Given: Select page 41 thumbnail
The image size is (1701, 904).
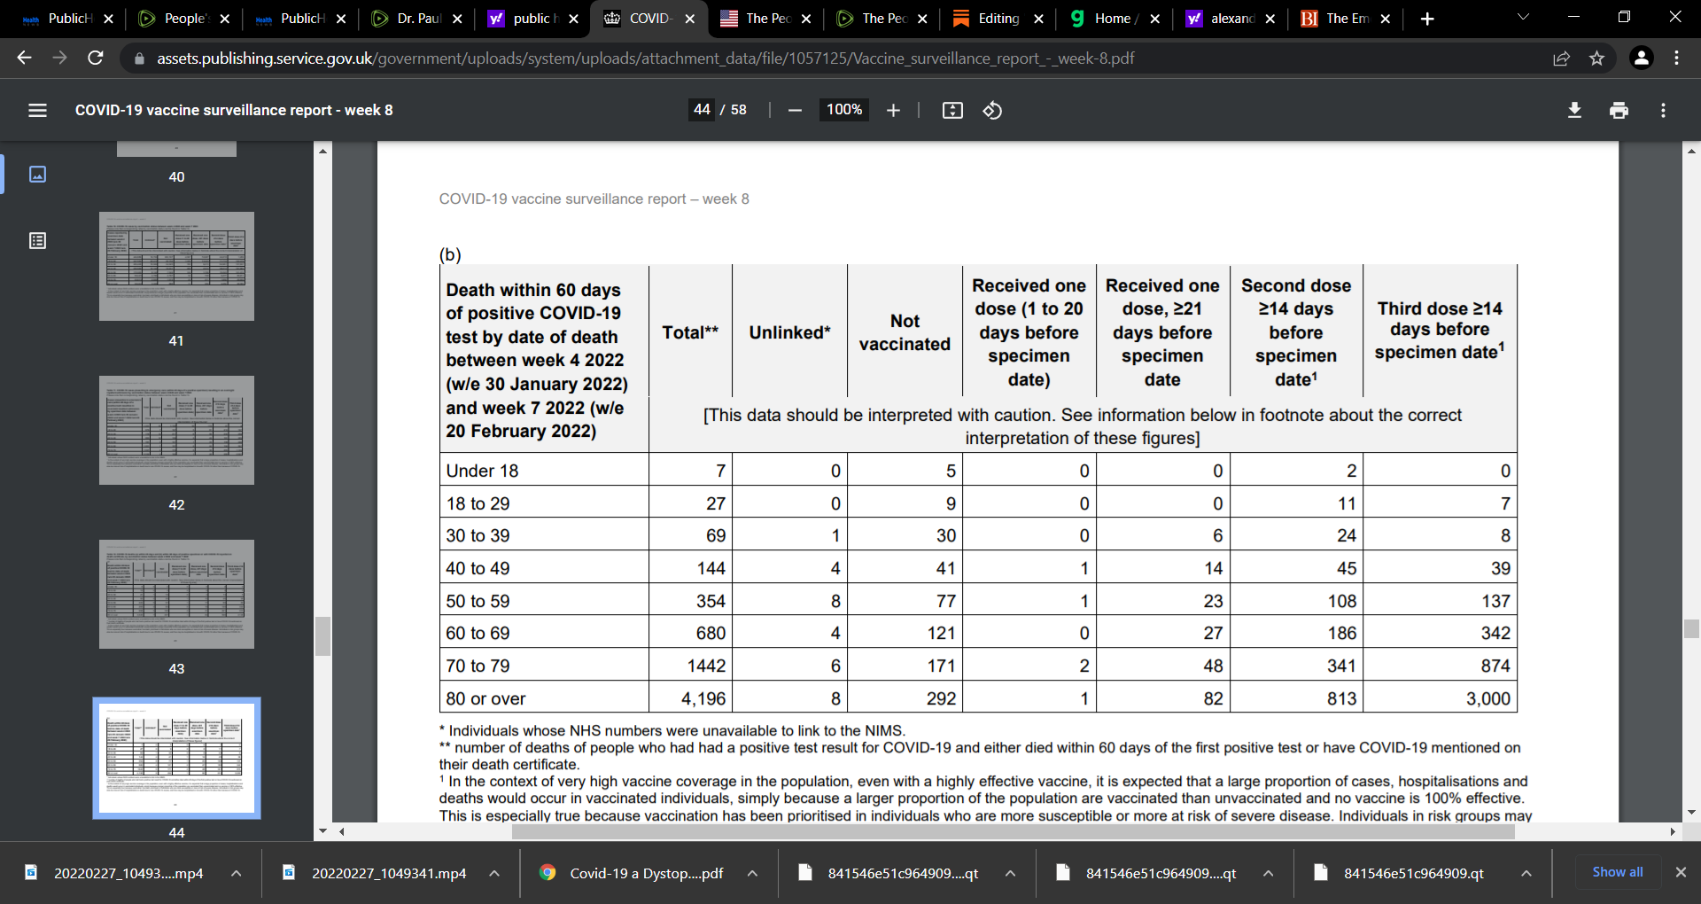Looking at the screenshot, I should click(x=176, y=266).
